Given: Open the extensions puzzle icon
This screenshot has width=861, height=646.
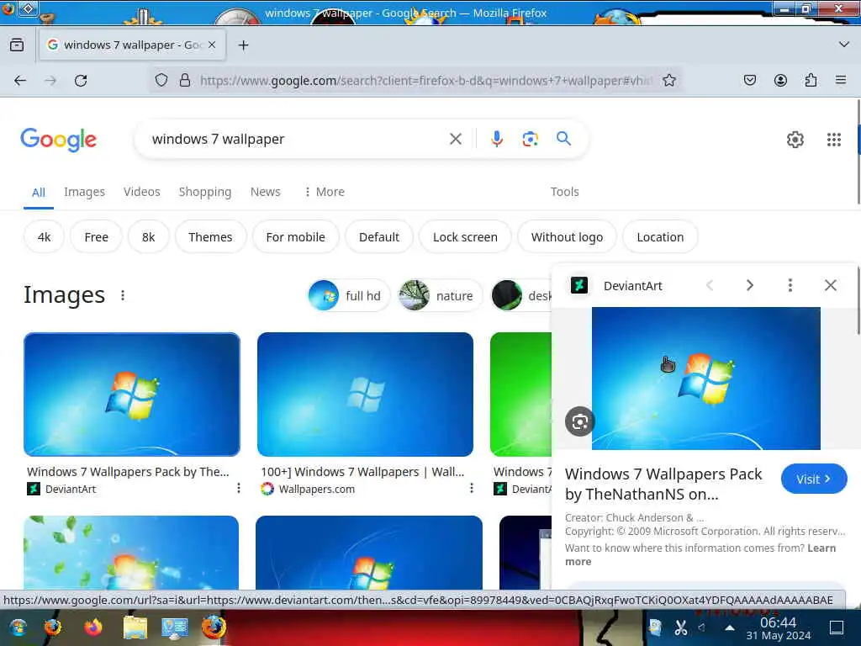Looking at the screenshot, I should pos(811,80).
